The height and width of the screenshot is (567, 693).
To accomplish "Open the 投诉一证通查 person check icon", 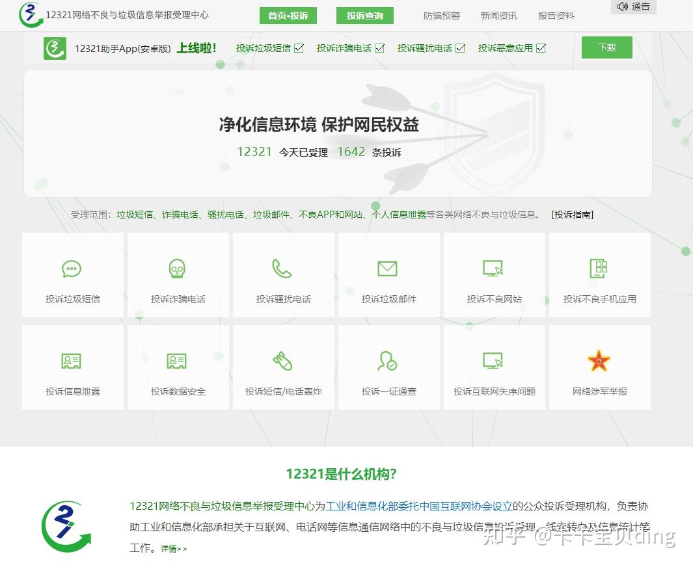I will coord(388,361).
